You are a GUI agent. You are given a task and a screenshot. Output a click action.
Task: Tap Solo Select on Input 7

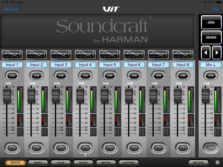tap(159, 148)
